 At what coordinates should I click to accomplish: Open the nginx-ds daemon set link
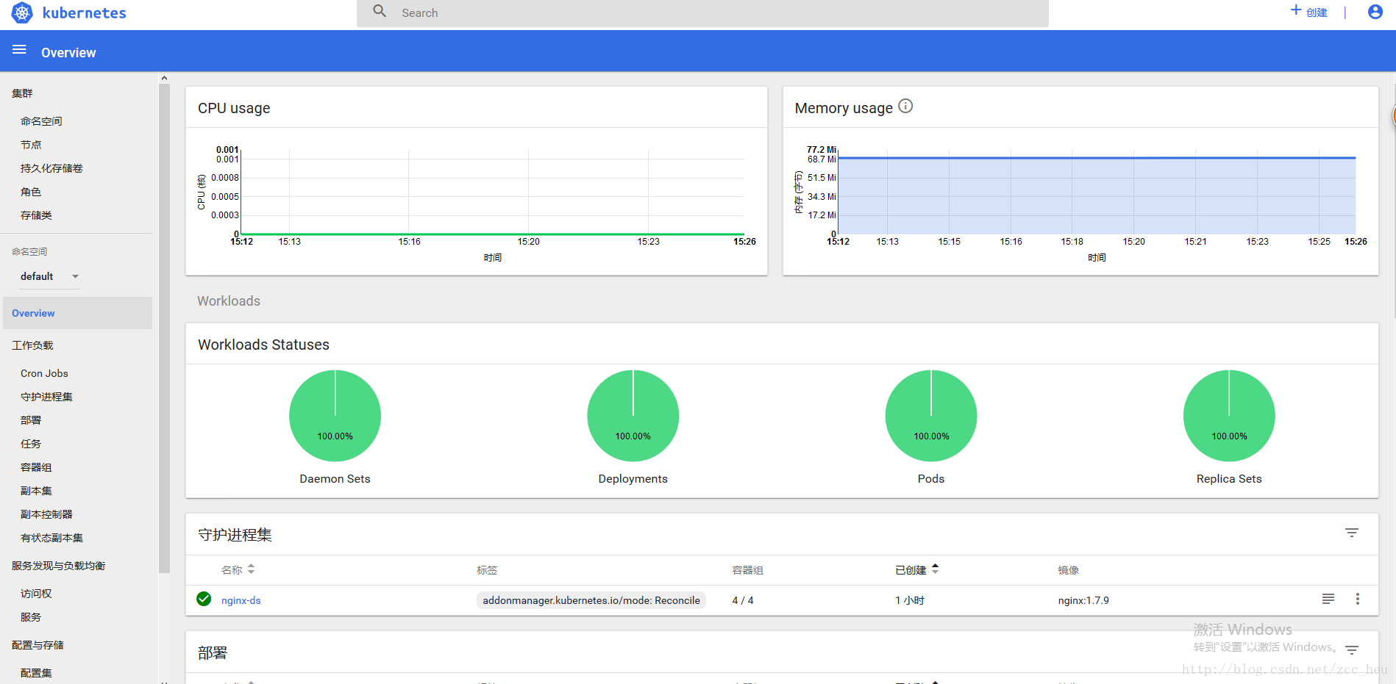click(241, 600)
